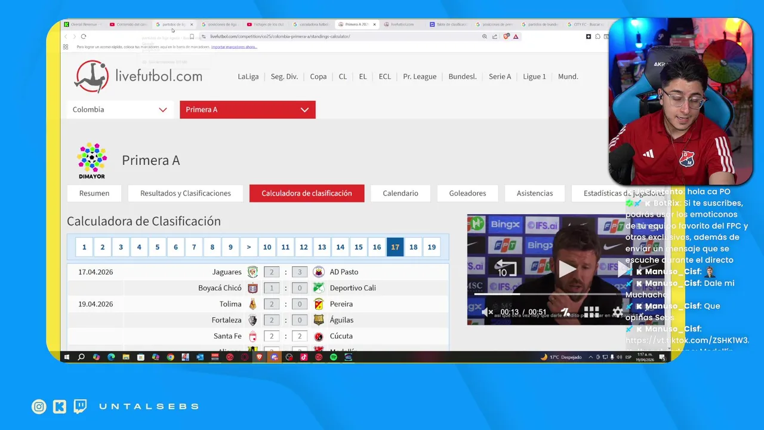The height and width of the screenshot is (430, 764).
Task: Go back in browser history
Action: 66,36
